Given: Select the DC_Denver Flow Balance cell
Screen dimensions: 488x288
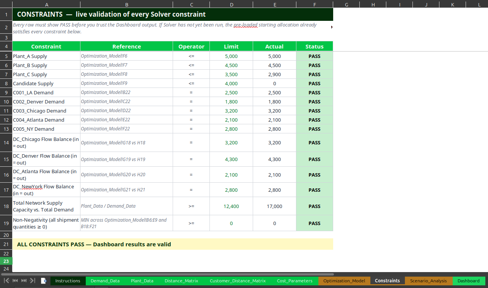Looking at the screenshot, I should pyautogui.click(x=46, y=159).
